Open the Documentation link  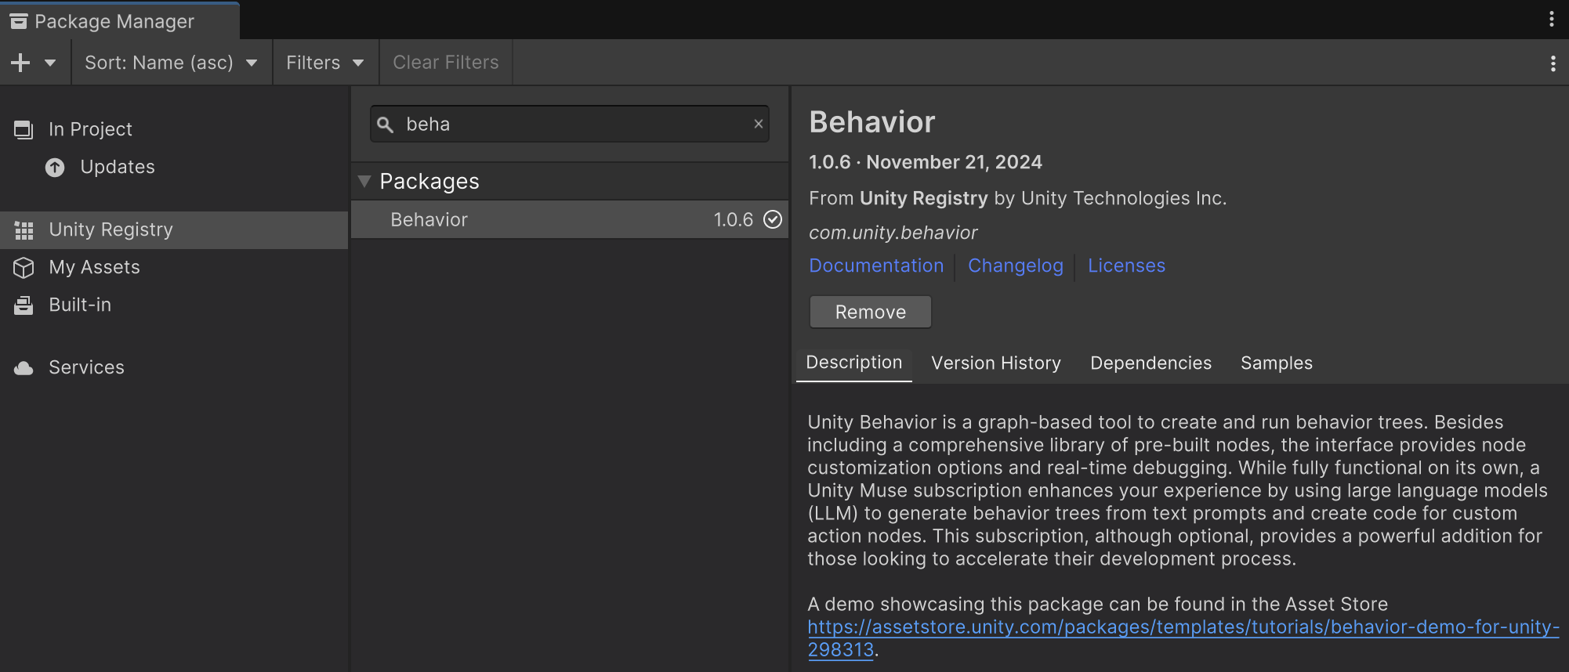876,266
